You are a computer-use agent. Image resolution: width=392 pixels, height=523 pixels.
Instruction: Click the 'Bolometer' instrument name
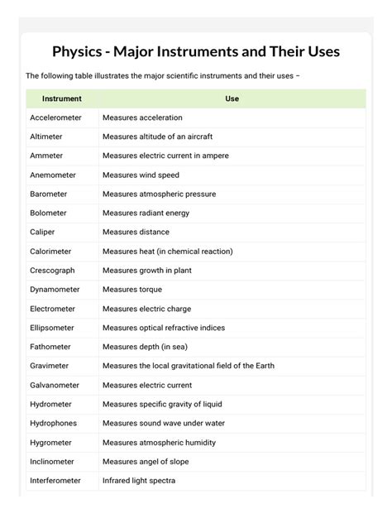click(x=48, y=214)
